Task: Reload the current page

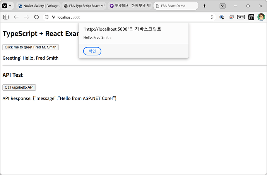Action: pos(36,17)
